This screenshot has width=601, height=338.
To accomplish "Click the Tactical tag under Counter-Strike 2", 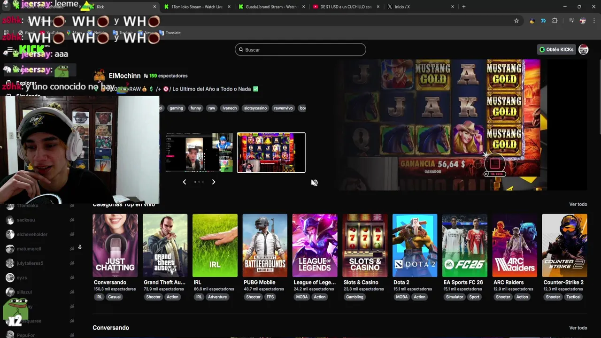I will (573, 297).
